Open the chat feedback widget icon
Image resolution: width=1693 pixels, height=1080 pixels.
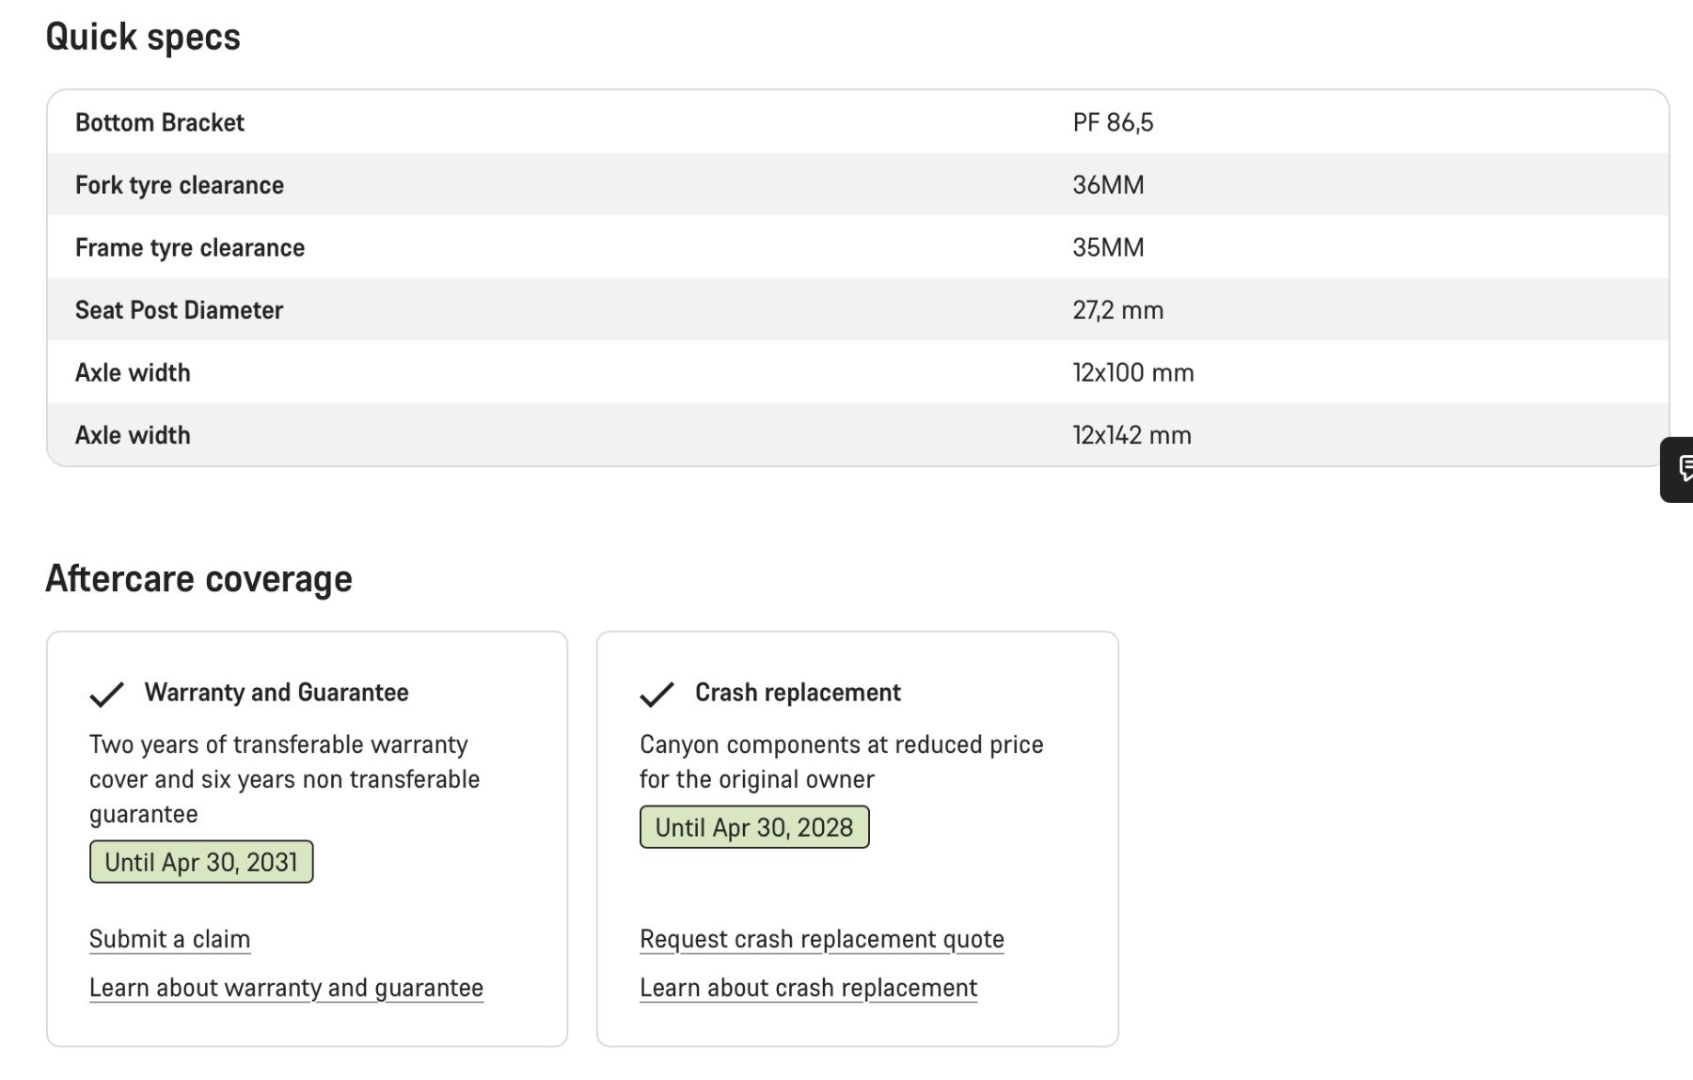click(1678, 469)
